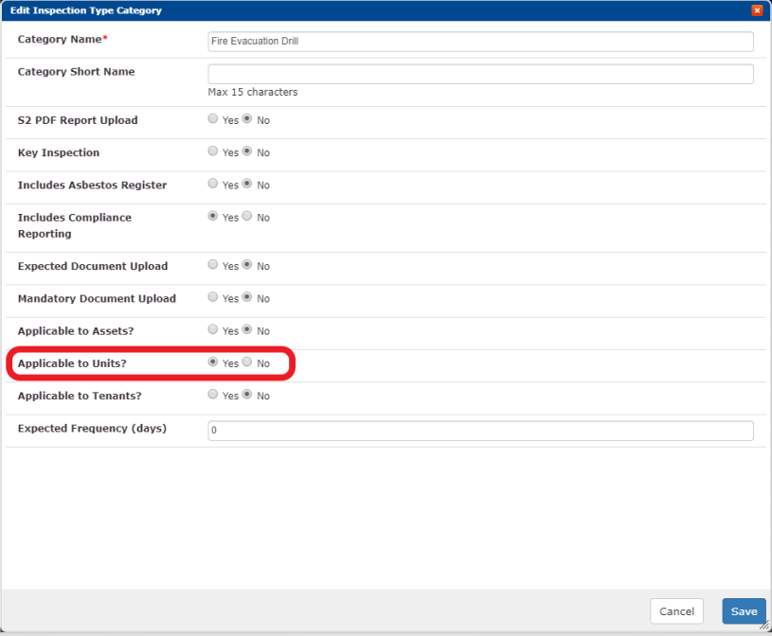Save the inspection type category
The image size is (772, 636).
pos(744,611)
